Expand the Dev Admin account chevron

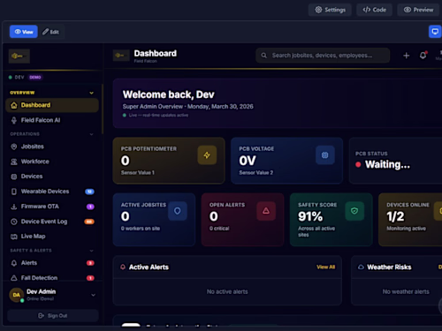tap(93, 295)
